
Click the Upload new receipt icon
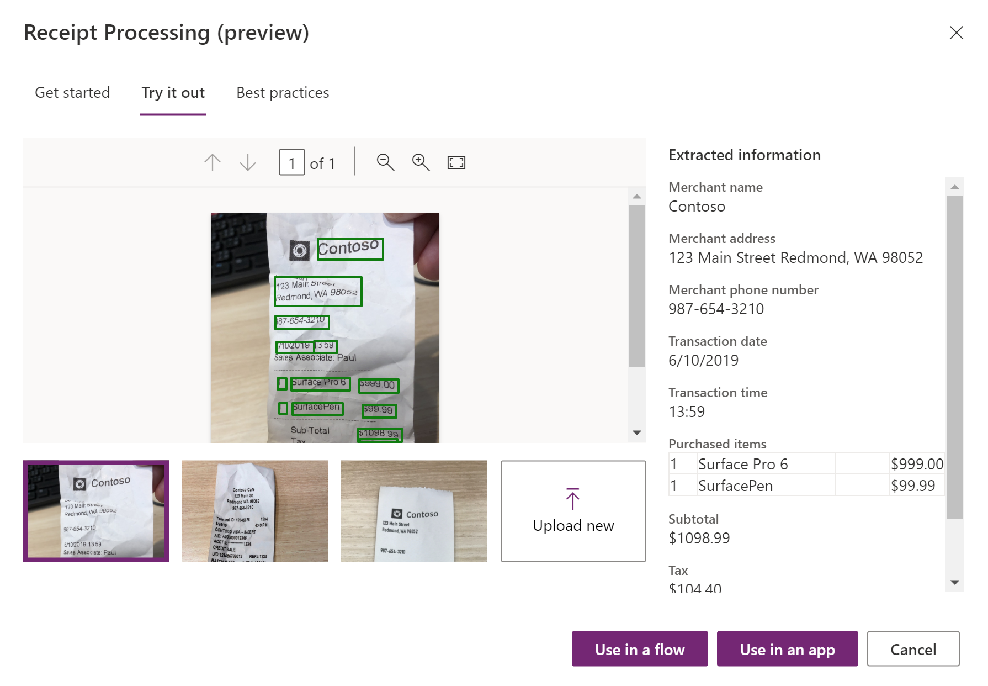click(x=572, y=499)
